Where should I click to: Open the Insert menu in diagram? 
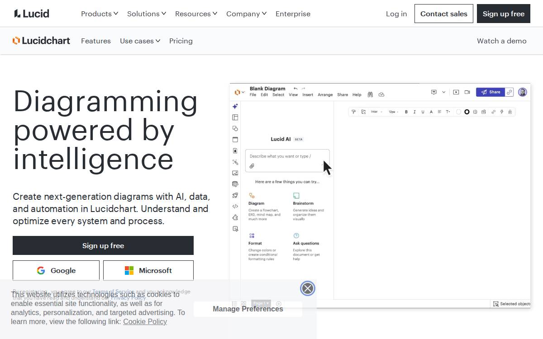pos(308,95)
